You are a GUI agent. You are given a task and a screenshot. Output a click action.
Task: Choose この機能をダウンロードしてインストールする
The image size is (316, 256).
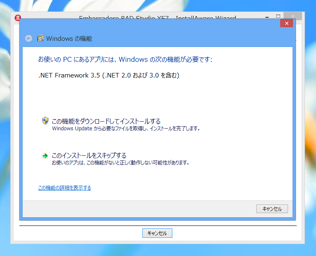coord(106,121)
